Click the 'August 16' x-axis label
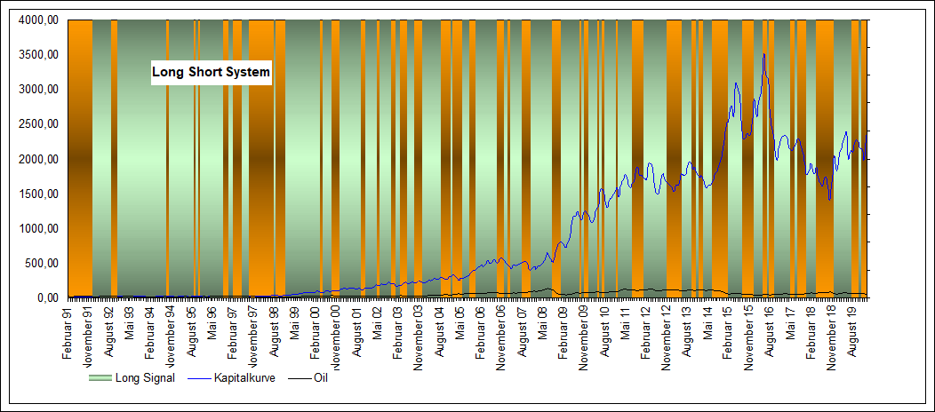 click(769, 331)
